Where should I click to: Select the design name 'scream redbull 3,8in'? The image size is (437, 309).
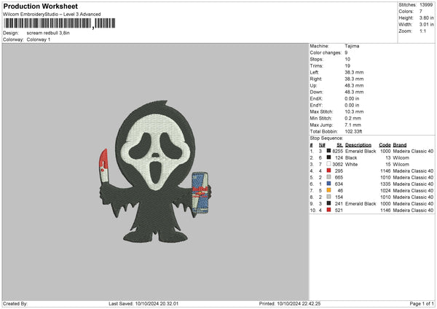(x=48, y=33)
